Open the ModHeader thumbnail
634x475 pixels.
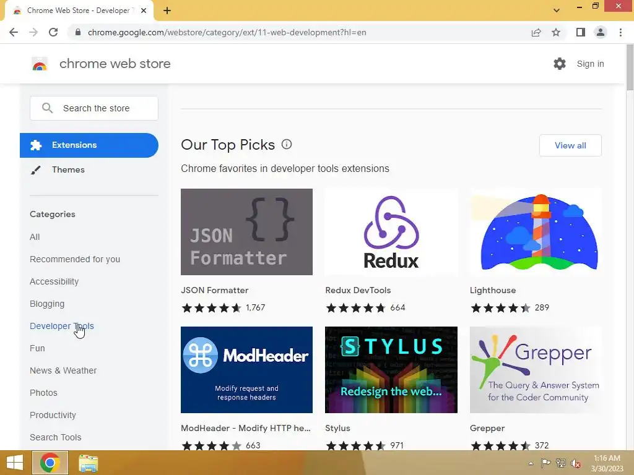pos(246,370)
